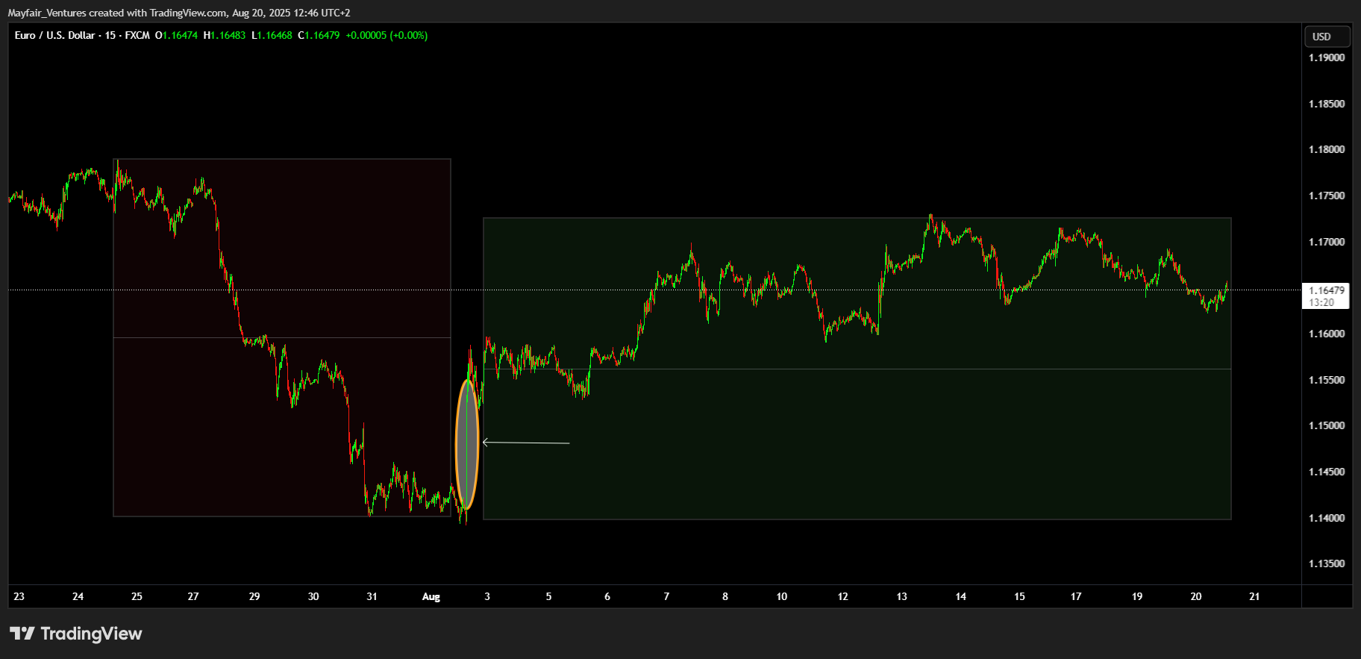Click date axis label 14
Image resolution: width=1361 pixels, height=659 pixels.
point(961,596)
